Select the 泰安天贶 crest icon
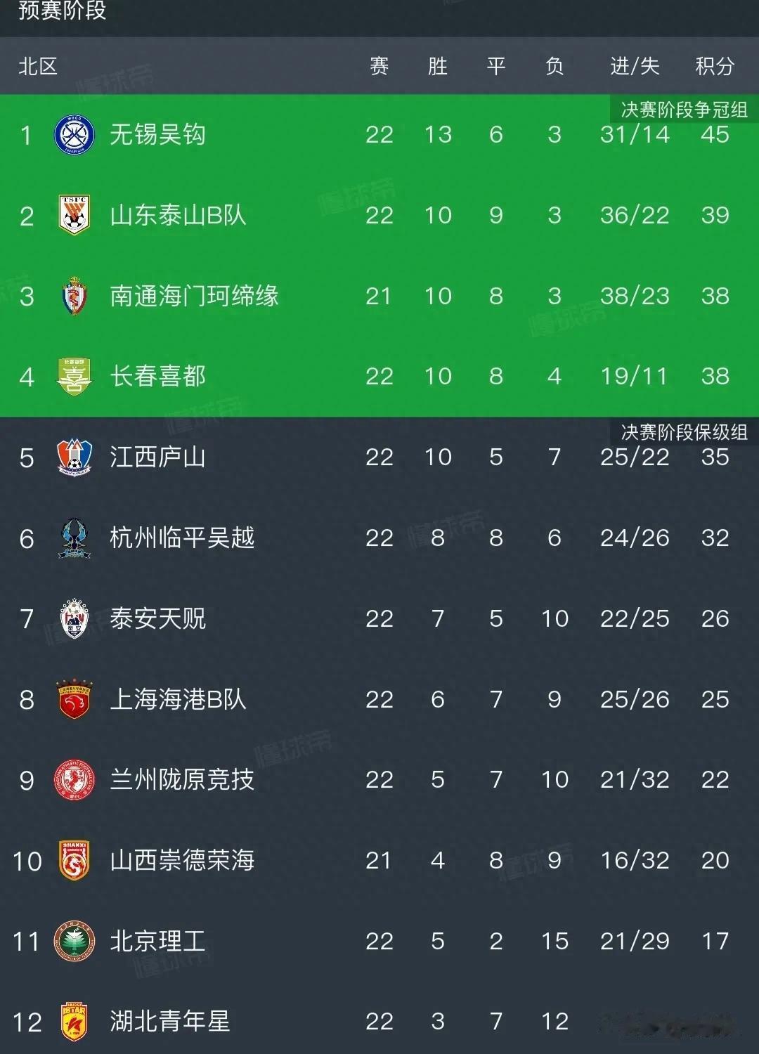Screen dimensions: 759x1054 [x=74, y=618]
